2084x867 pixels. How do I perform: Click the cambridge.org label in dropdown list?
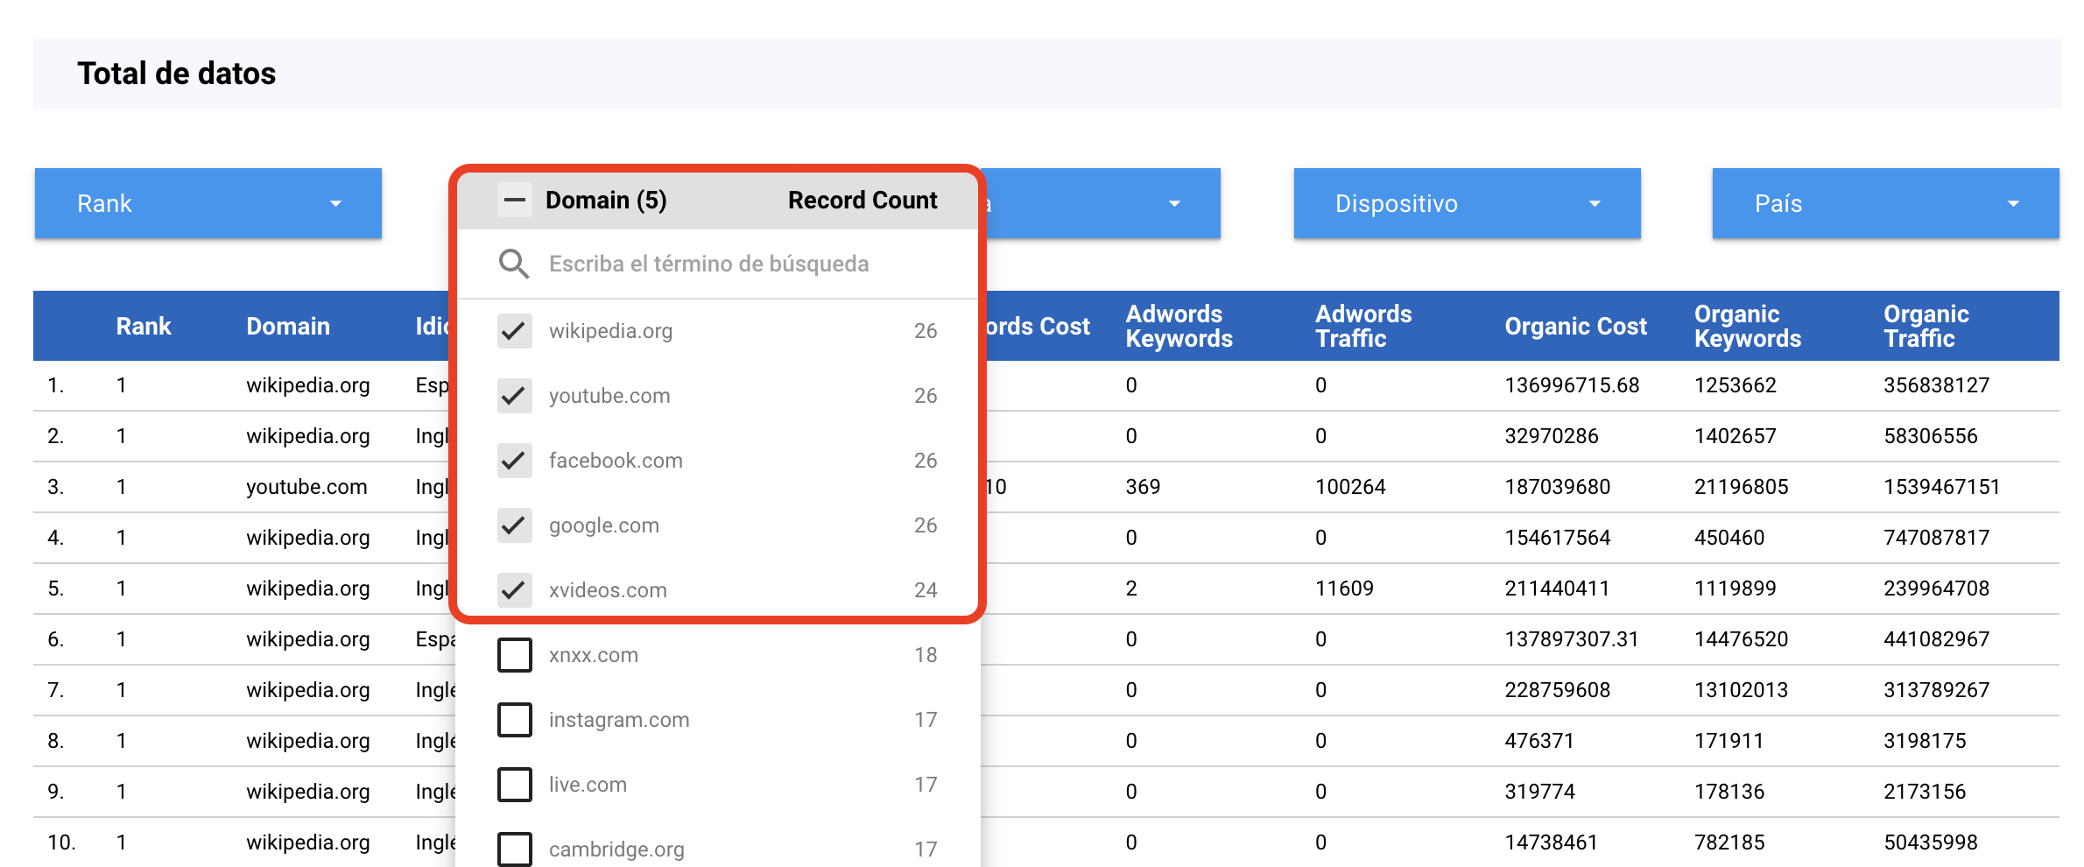[x=616, y=849]
